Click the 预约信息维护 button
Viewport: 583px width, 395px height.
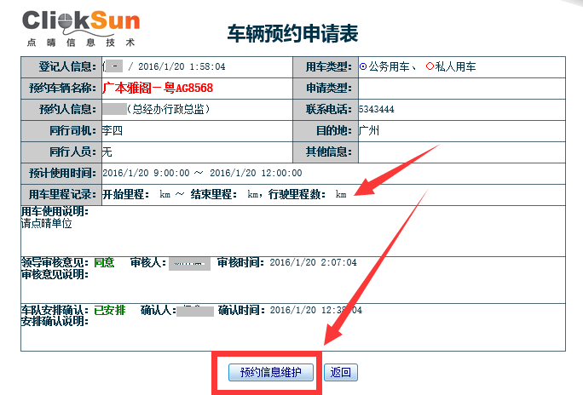coord(271,372)
